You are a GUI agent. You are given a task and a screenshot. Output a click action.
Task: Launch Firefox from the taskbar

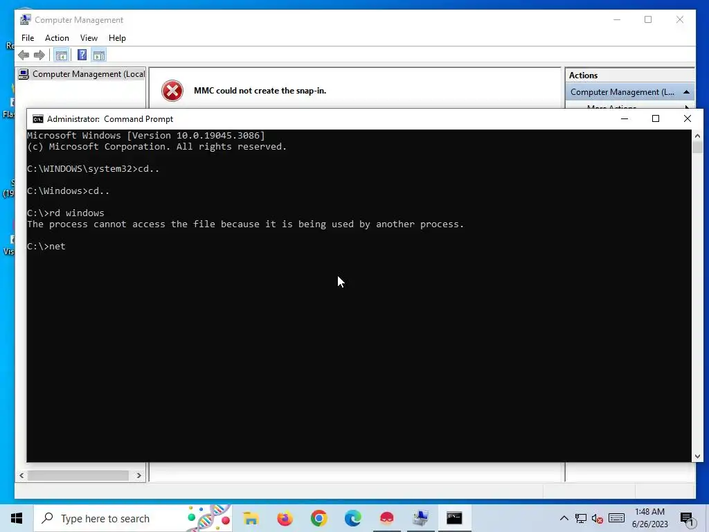[x=285, y=518]
